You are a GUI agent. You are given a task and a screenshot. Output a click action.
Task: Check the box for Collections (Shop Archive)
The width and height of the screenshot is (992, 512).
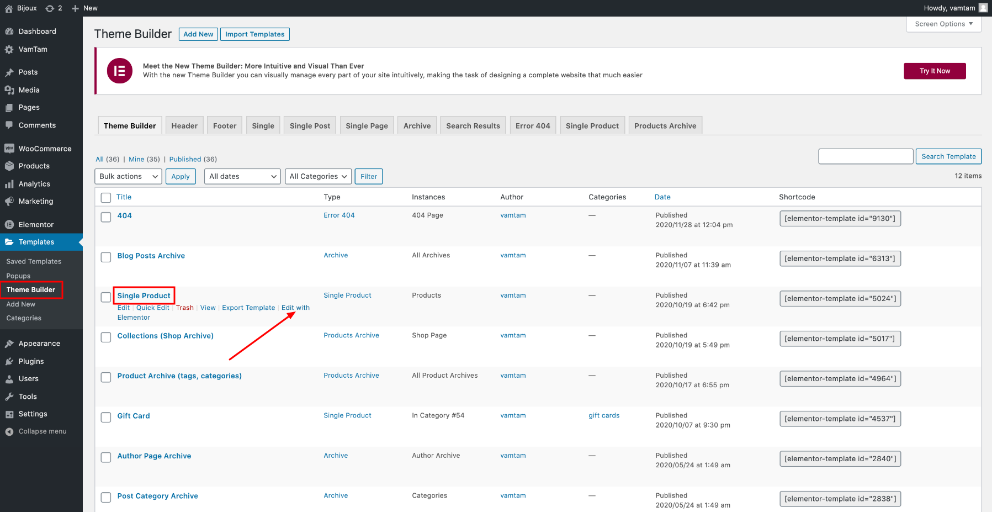pos(106,337)
